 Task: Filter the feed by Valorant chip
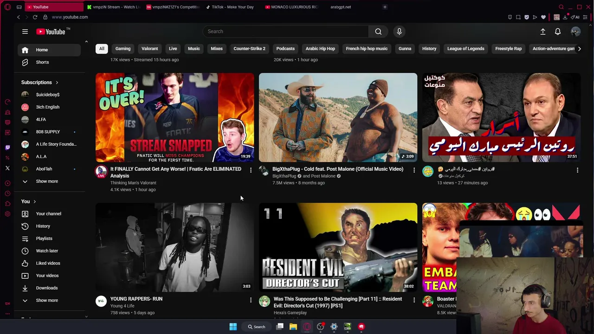click(x=149, y=49)
